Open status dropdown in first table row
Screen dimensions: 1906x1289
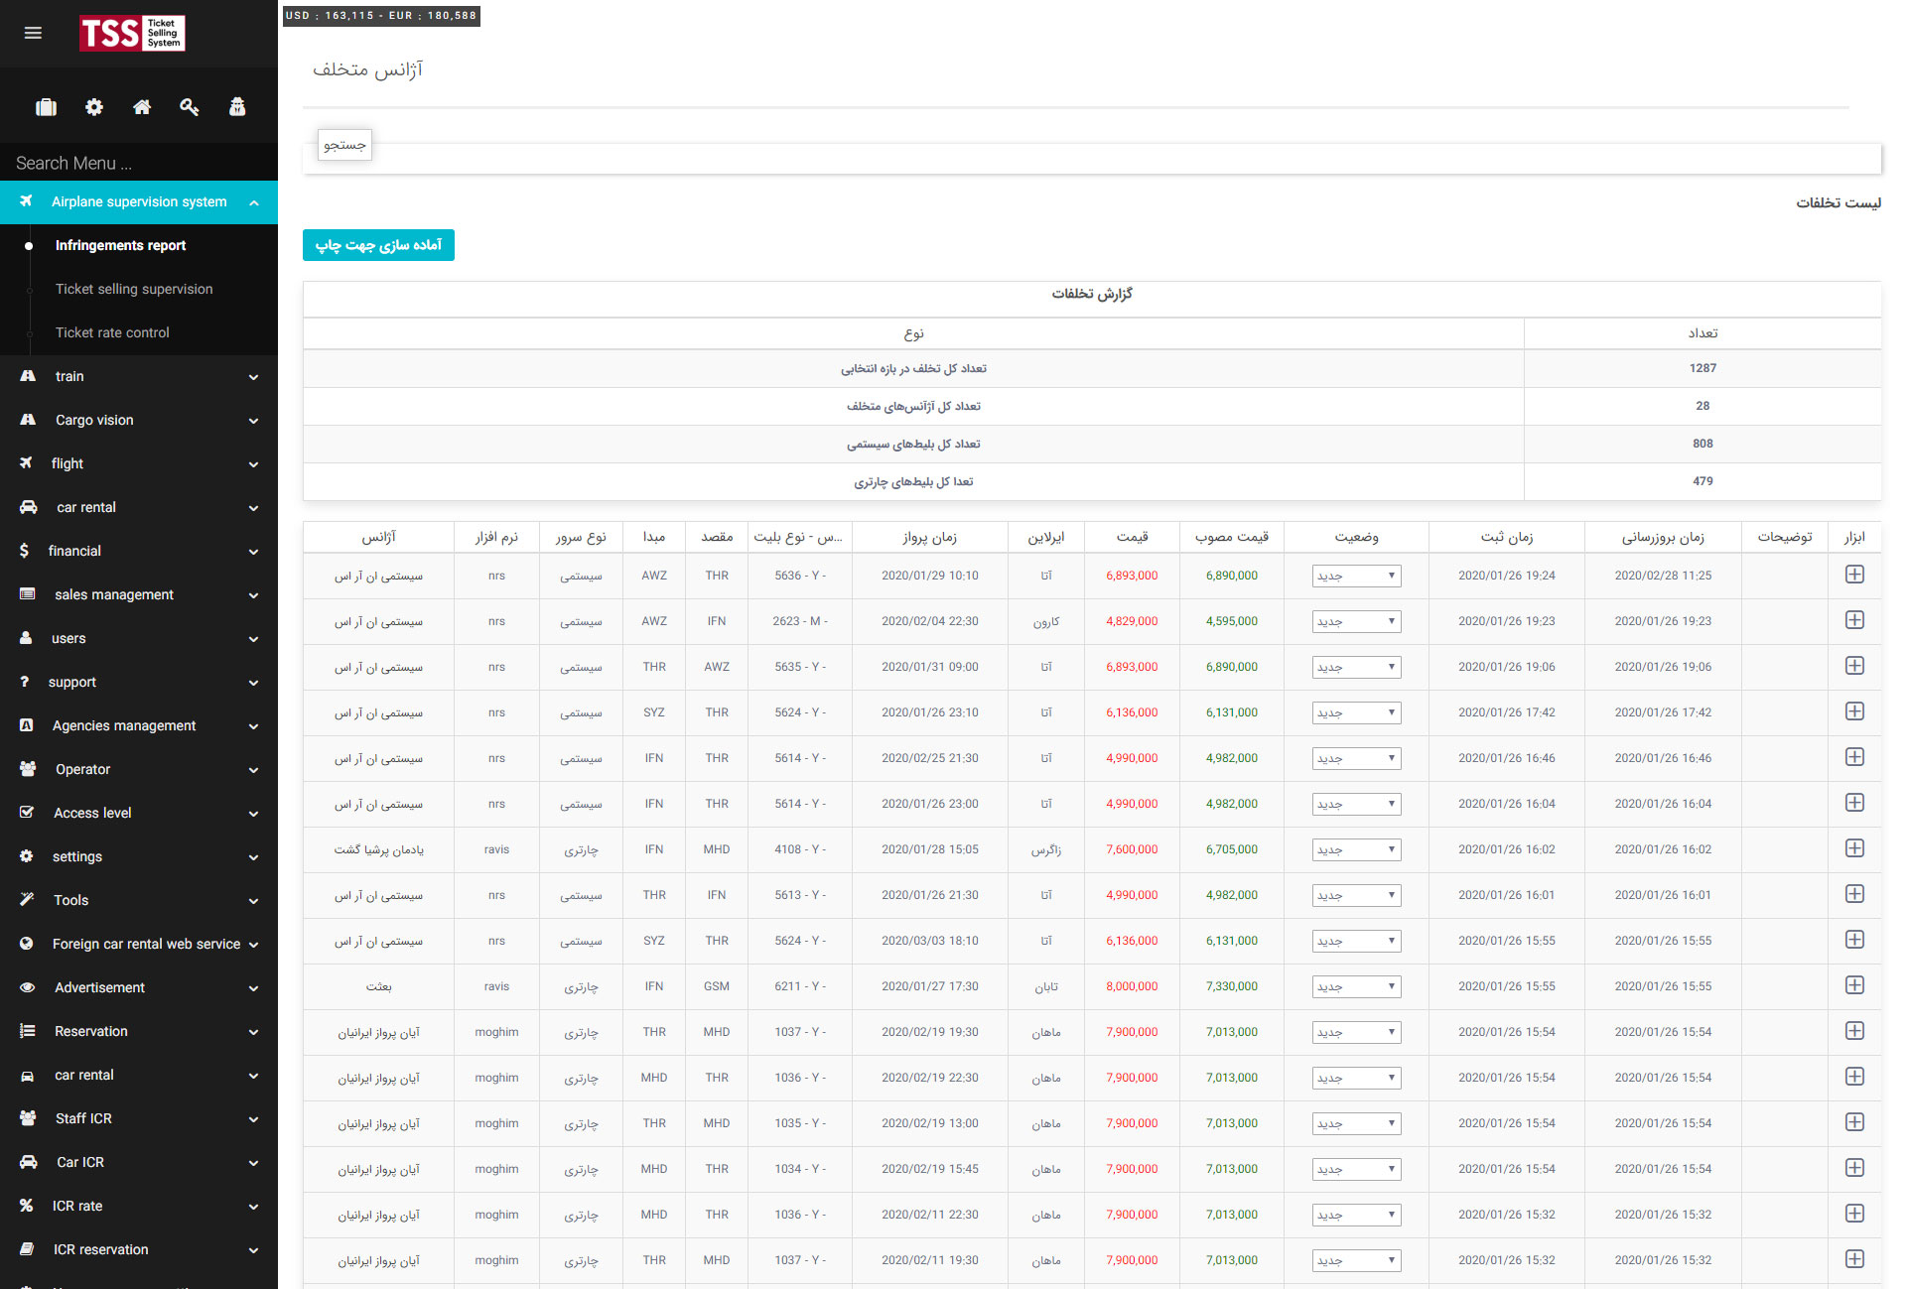pos(1355,576)
